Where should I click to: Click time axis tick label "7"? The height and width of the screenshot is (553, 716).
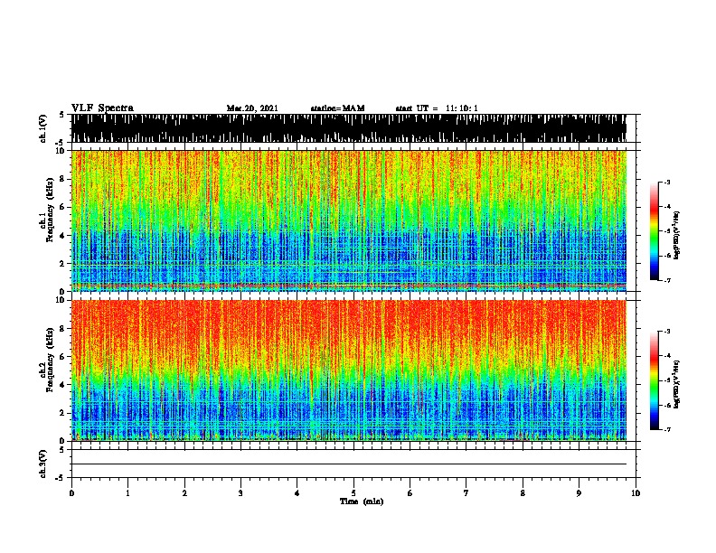point(466,493)
